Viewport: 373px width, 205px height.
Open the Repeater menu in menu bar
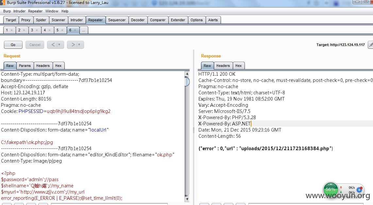point(35,11)
